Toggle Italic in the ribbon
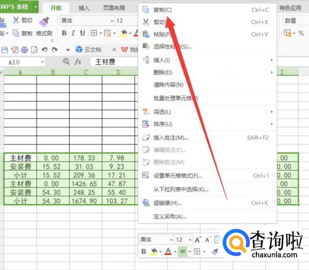This screenshot has width=309, height=270. click(x=74, y=33)
